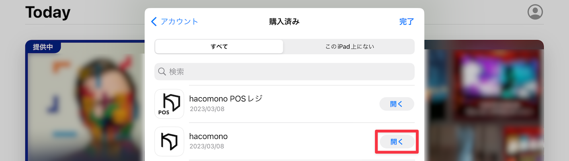Tap the 2023/03/08 date under hacomono

click(207, 146)
